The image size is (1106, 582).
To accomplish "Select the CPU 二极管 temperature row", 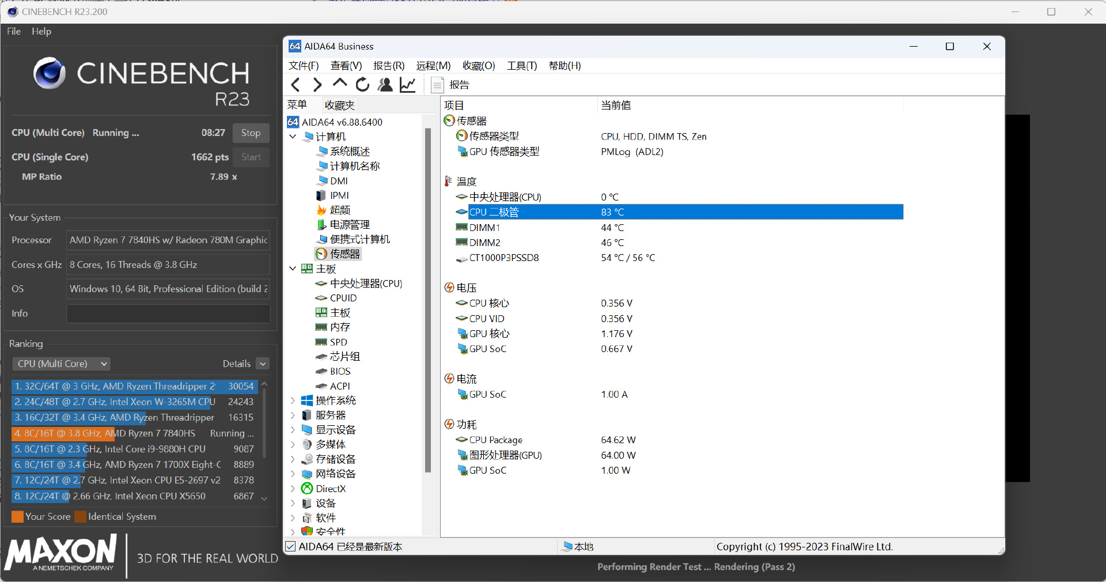I will (x=679, y=212).
